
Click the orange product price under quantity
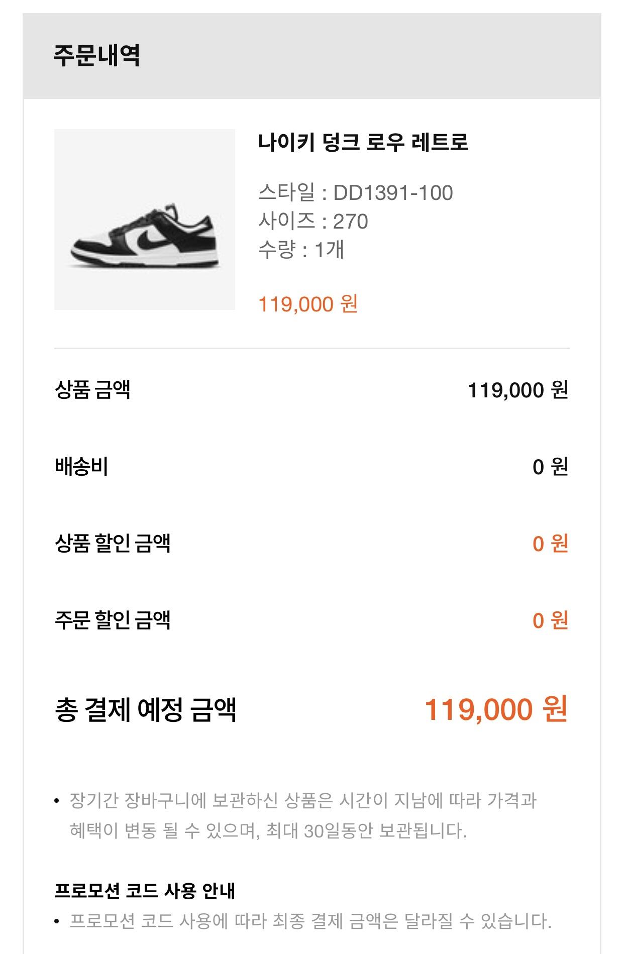pos(307,304)
